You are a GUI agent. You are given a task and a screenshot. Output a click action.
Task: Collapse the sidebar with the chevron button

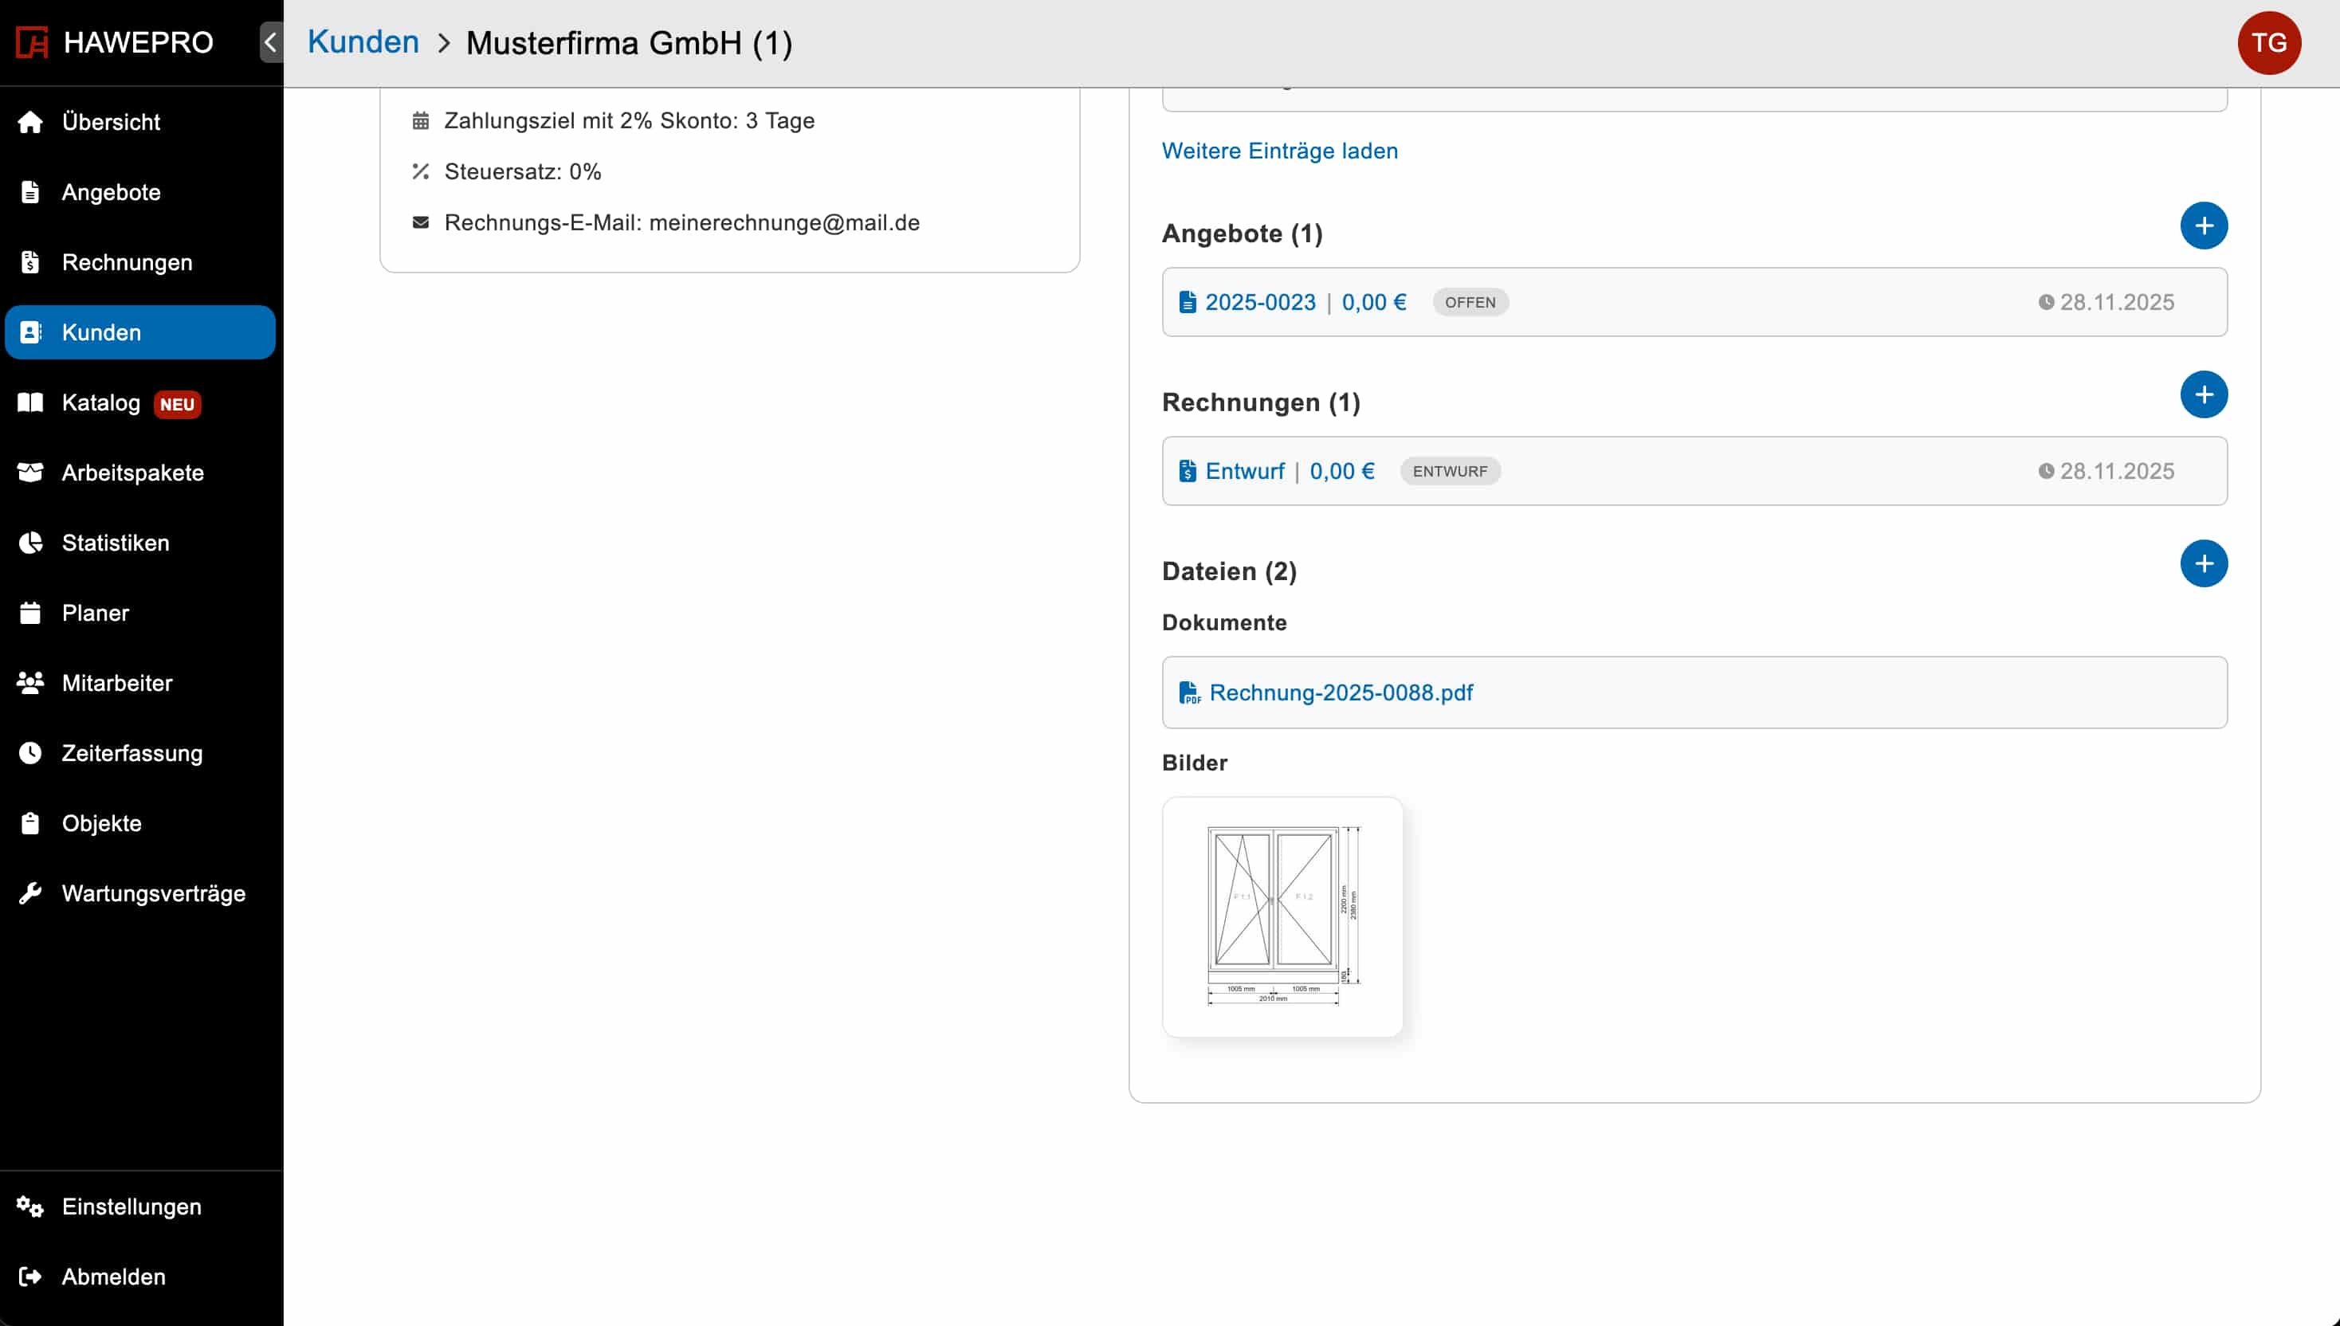(270, 42)
